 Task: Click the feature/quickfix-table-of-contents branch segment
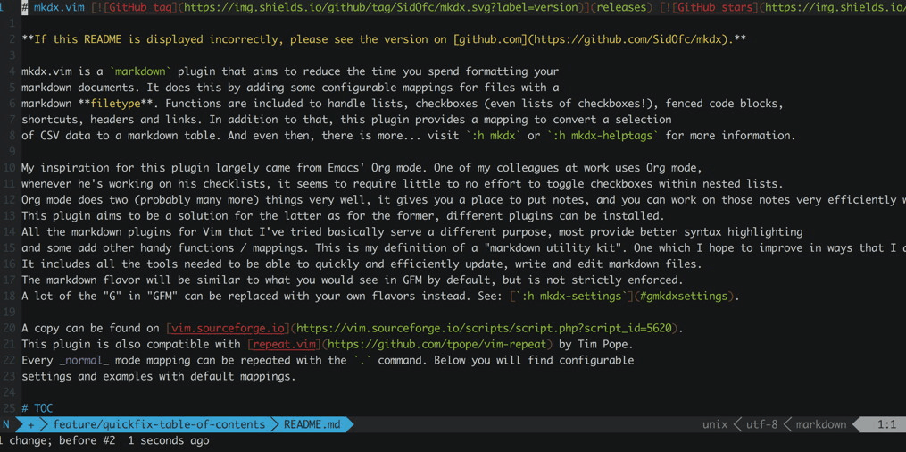[159, 425]
